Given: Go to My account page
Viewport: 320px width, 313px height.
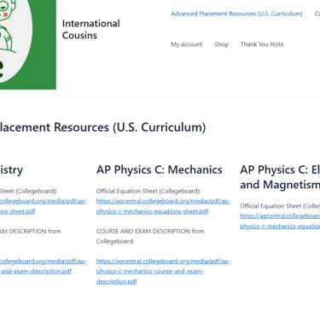Looking at the screenshot, I should (187, 44).
